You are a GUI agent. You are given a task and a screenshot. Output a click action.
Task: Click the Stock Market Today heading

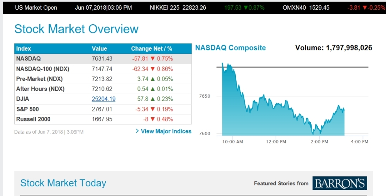tap(63, 183)
